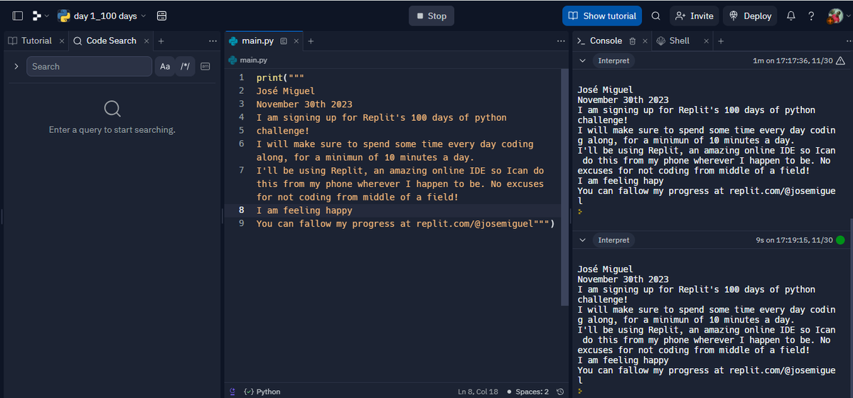The image size is (853, 398).
Task: Toggle regex search (/*/) option
Action: click(x=186, y=66)
